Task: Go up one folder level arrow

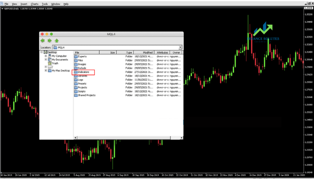Action: (x=57, y=41)
